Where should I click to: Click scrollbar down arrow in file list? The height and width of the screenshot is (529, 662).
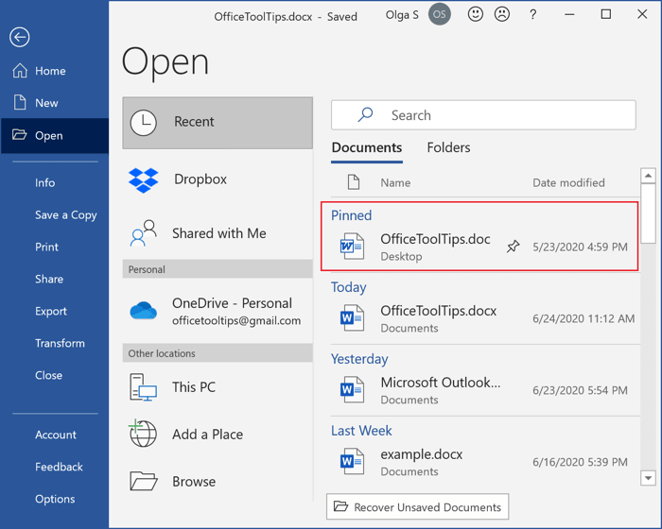[x=648, y=478]
